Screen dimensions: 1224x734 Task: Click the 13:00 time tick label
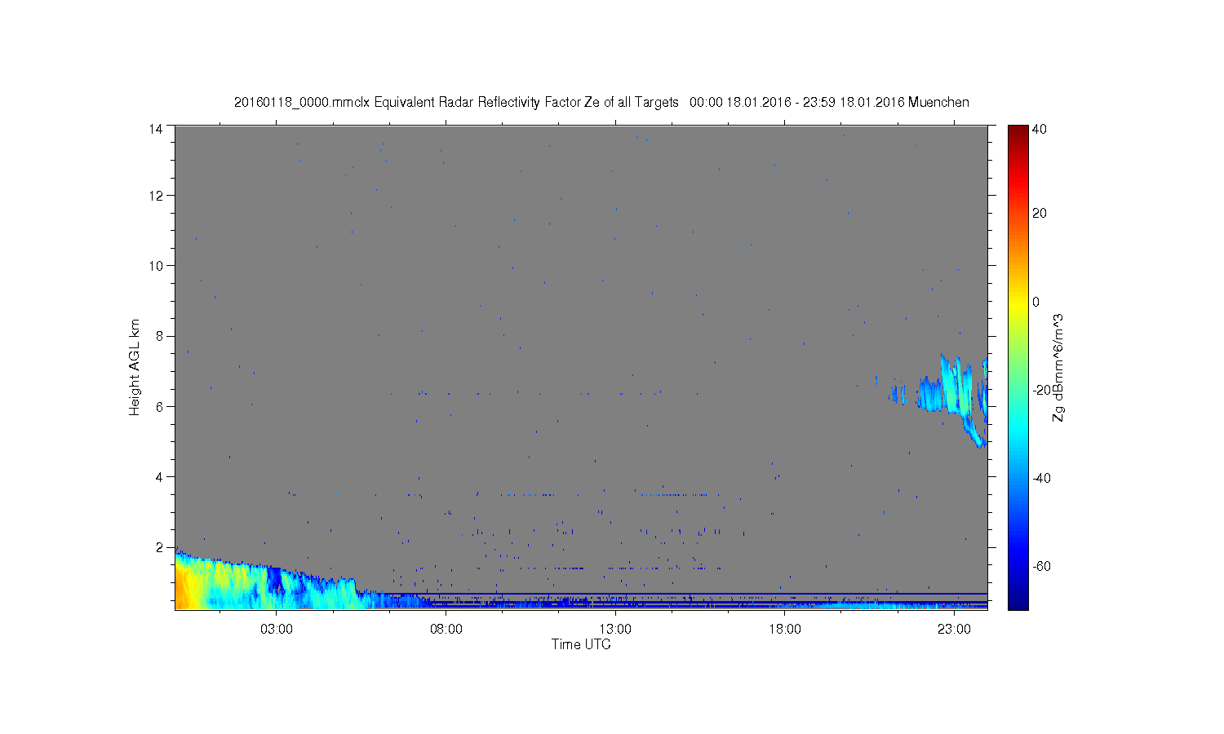pyautogui.click(x=615, y=630)
